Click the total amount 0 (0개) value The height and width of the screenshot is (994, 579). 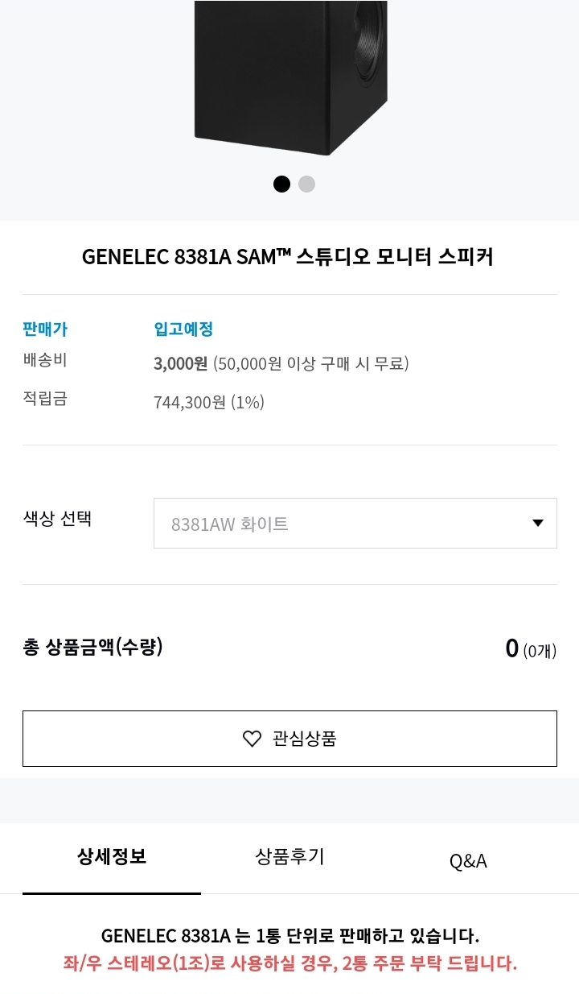click(x=530, y=648)
